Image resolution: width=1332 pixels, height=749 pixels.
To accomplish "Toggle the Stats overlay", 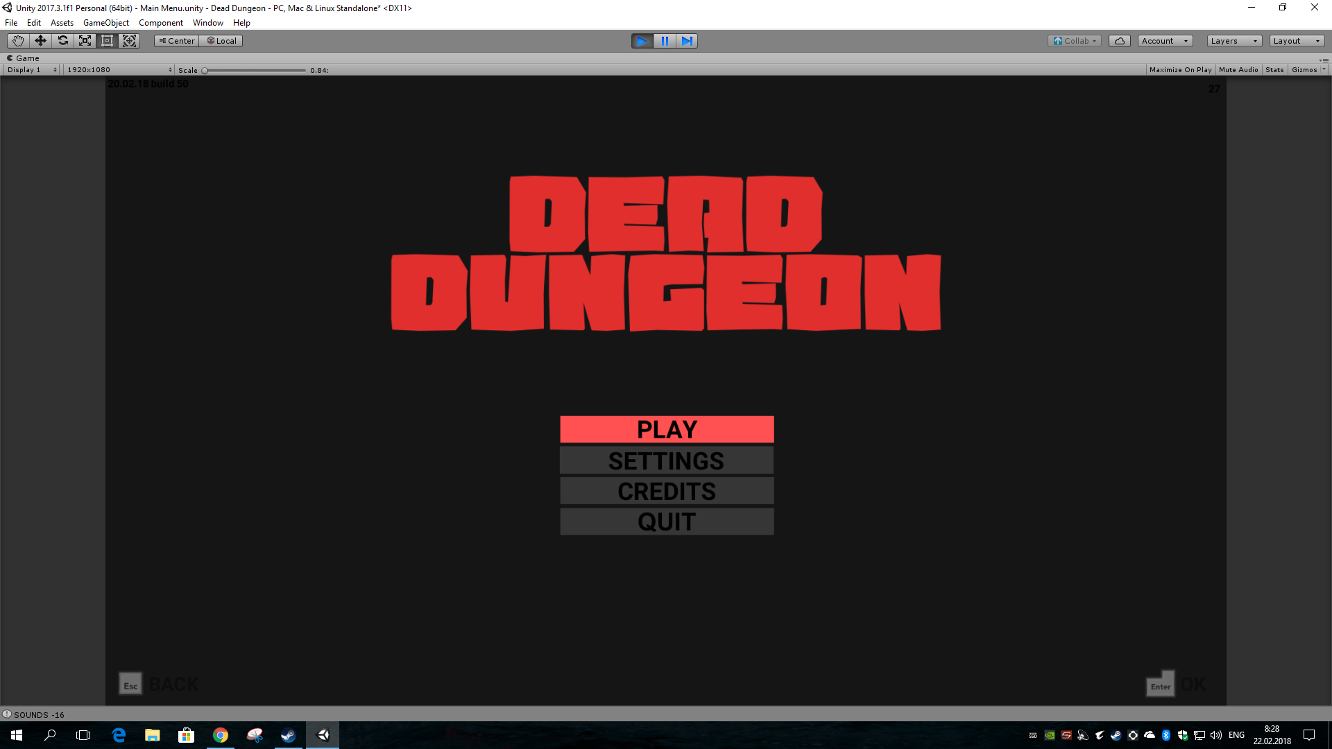I will pos(1274,70).
